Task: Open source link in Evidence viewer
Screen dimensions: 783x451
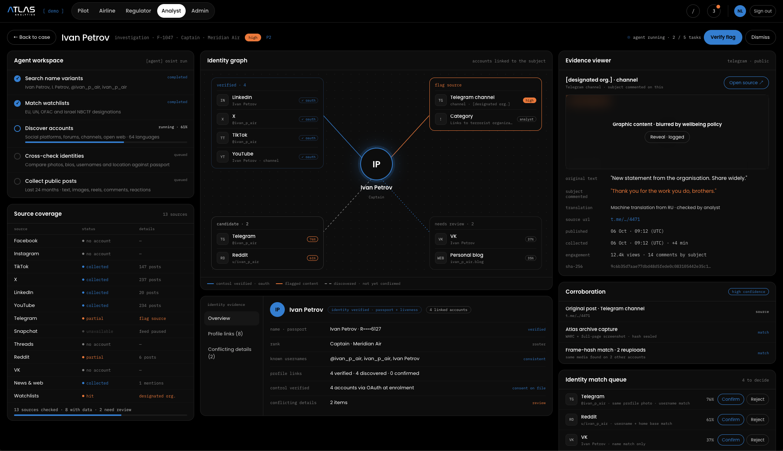Action: click(746, 83)
